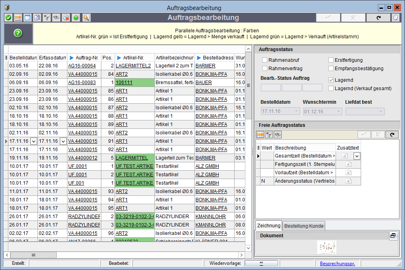This screenshot has height=270, width=405.
Task: Toggle the Rahmenvertrag checkbox
Action: [265, 69]
